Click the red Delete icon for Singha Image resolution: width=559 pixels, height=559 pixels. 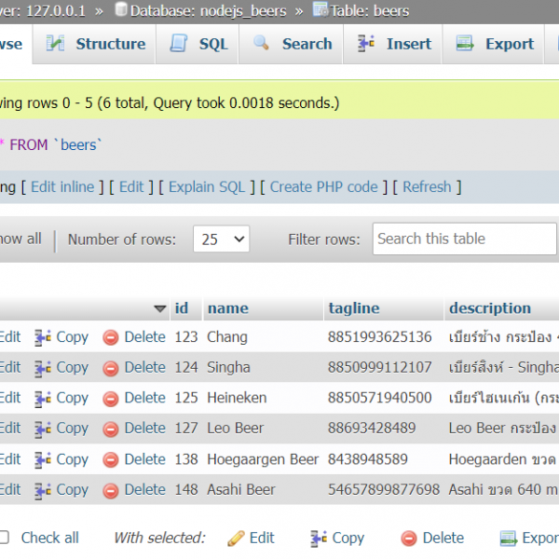[x=111, y=368]
